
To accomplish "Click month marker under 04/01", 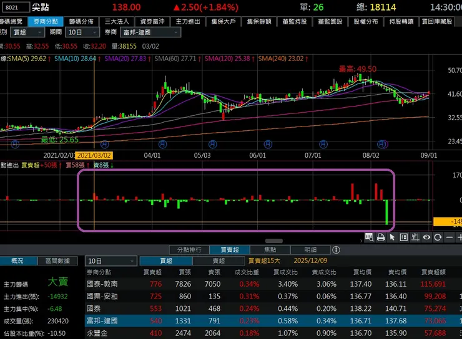I will (x=163, y=144).
